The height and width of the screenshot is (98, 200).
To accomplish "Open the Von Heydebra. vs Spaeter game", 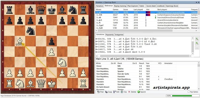I will pos(136,71).
